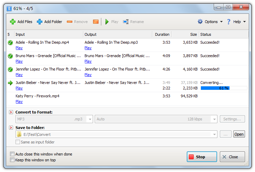The image size is (255, 172).
Task: Enable Auto close this window when done
Action: click(12, 154)
